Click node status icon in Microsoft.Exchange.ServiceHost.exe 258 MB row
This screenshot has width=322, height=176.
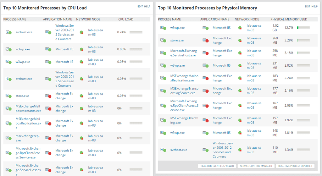[240, 53]
